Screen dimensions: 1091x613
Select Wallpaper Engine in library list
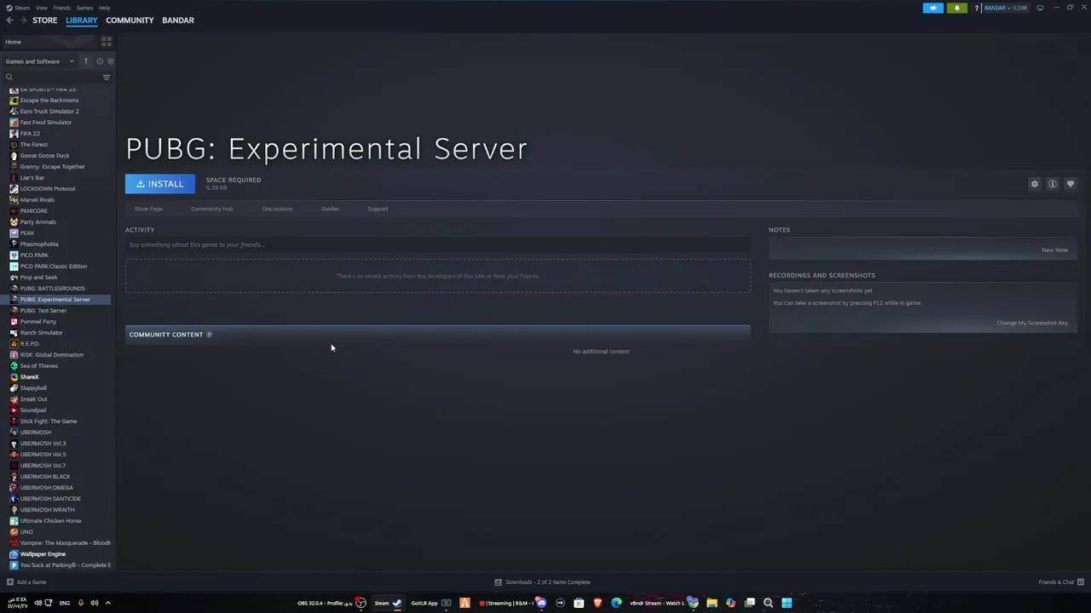[43, 554]
